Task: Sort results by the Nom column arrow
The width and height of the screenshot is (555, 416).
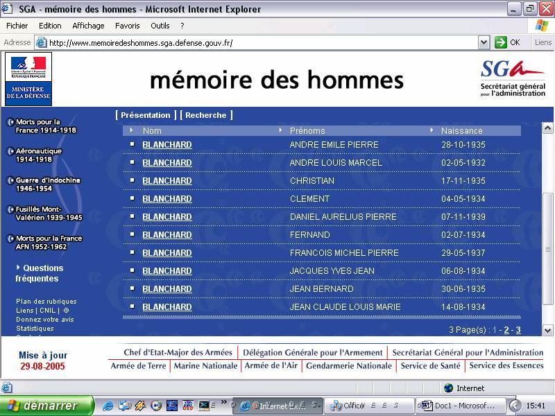Action: click(131, 130)
